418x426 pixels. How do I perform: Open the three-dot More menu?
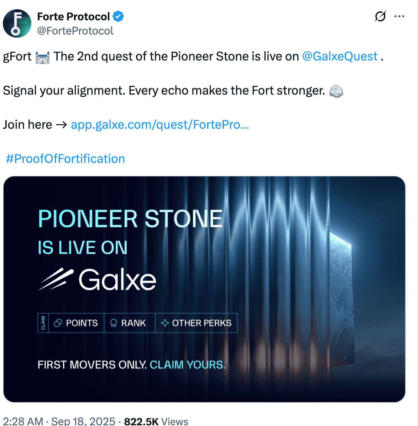pyautogui.click(x=399, y=16)
